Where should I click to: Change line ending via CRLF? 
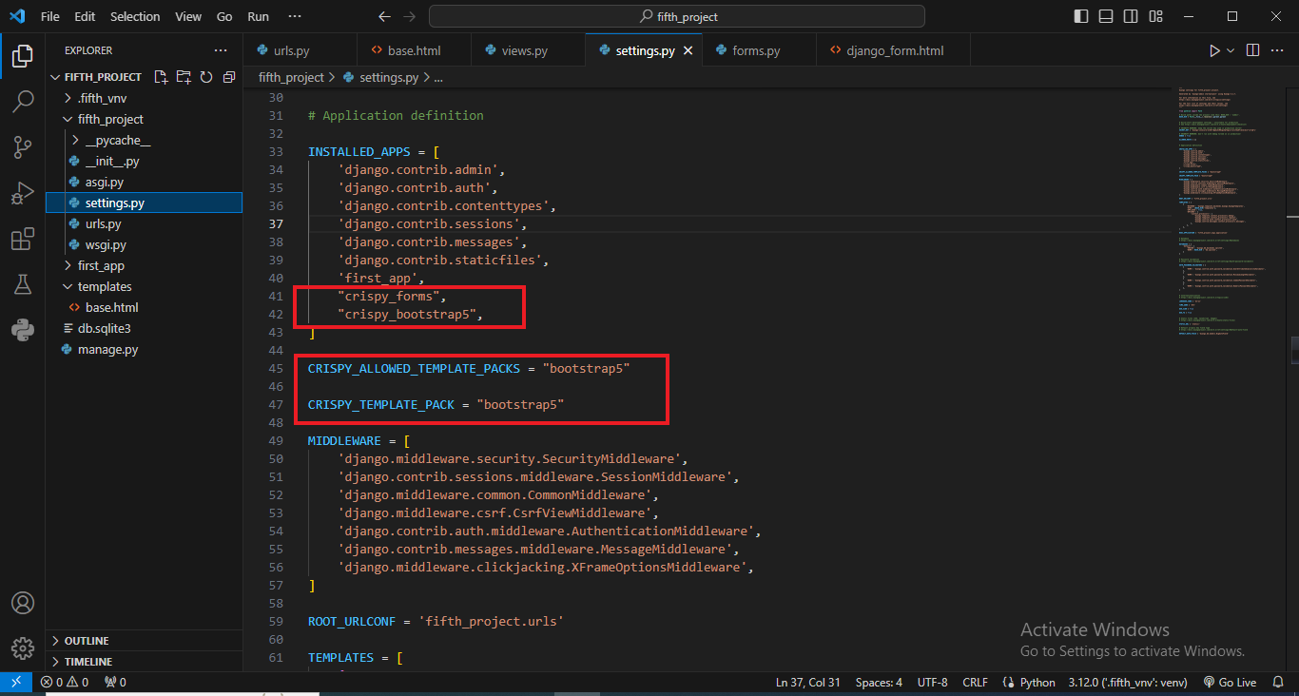coord(975,682)
